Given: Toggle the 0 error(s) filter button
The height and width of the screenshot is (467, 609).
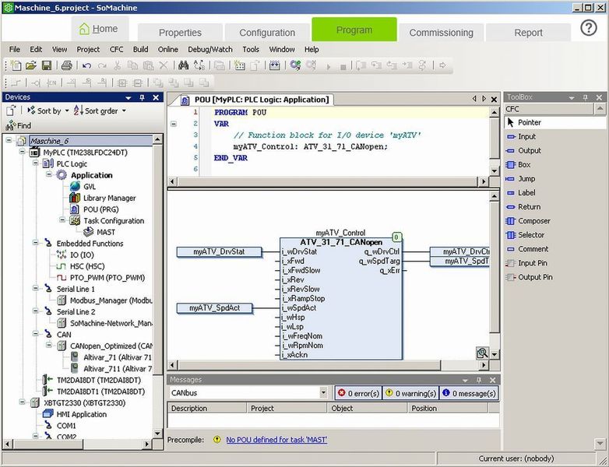Looking at the screenshot, I should pos(358,393).
